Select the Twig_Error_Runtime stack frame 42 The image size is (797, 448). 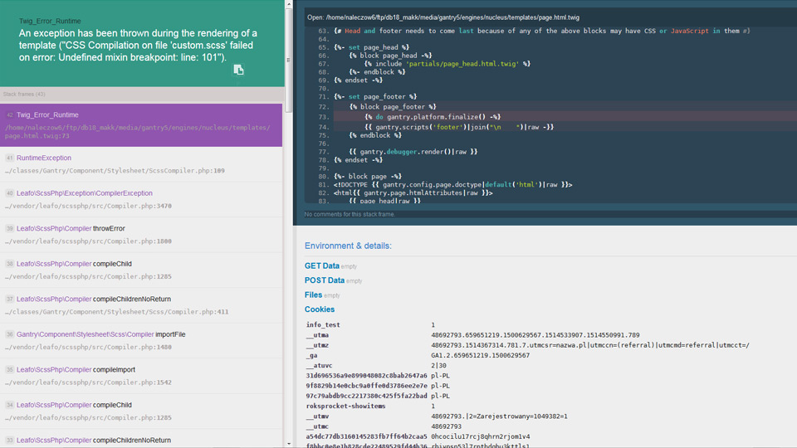(141, 125)
